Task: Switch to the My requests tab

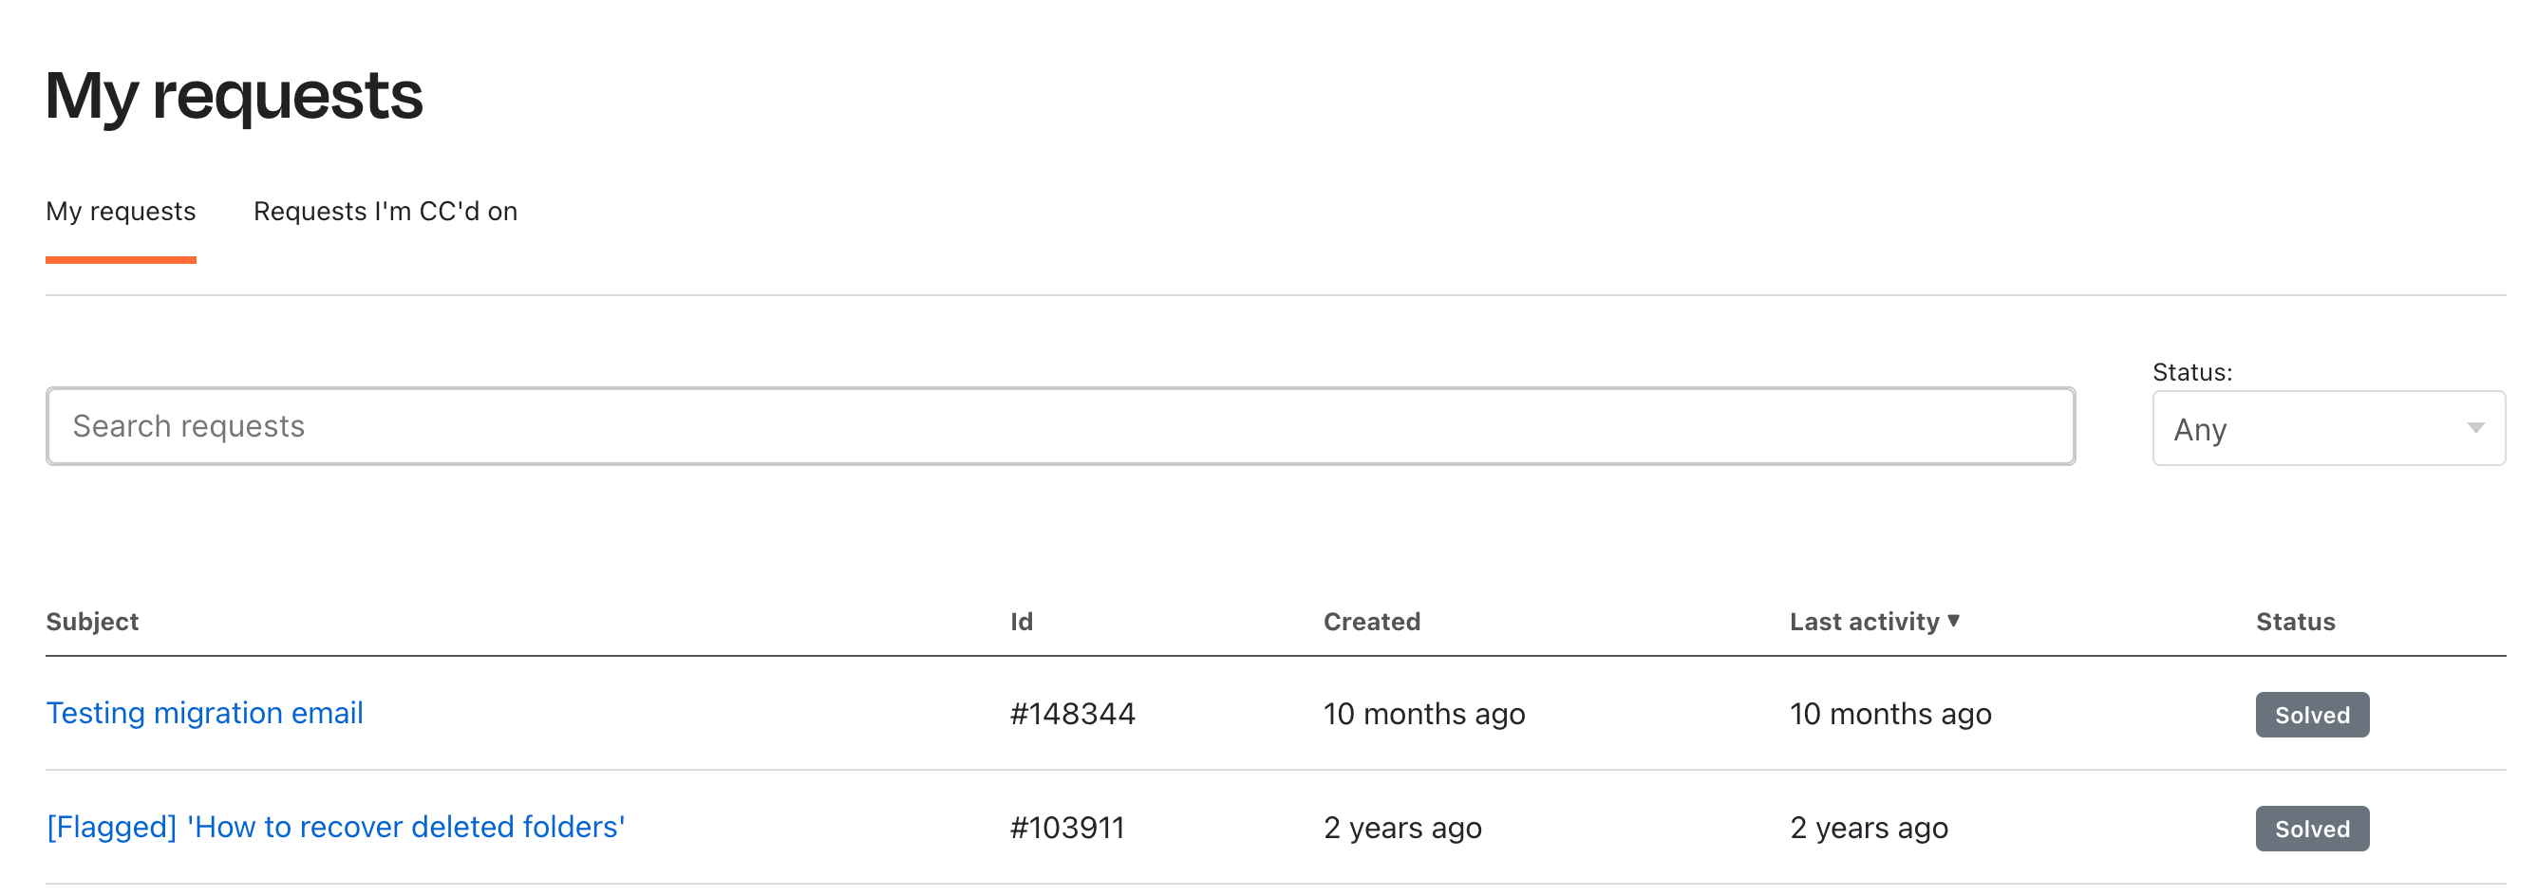Action: tap(122, 212)
